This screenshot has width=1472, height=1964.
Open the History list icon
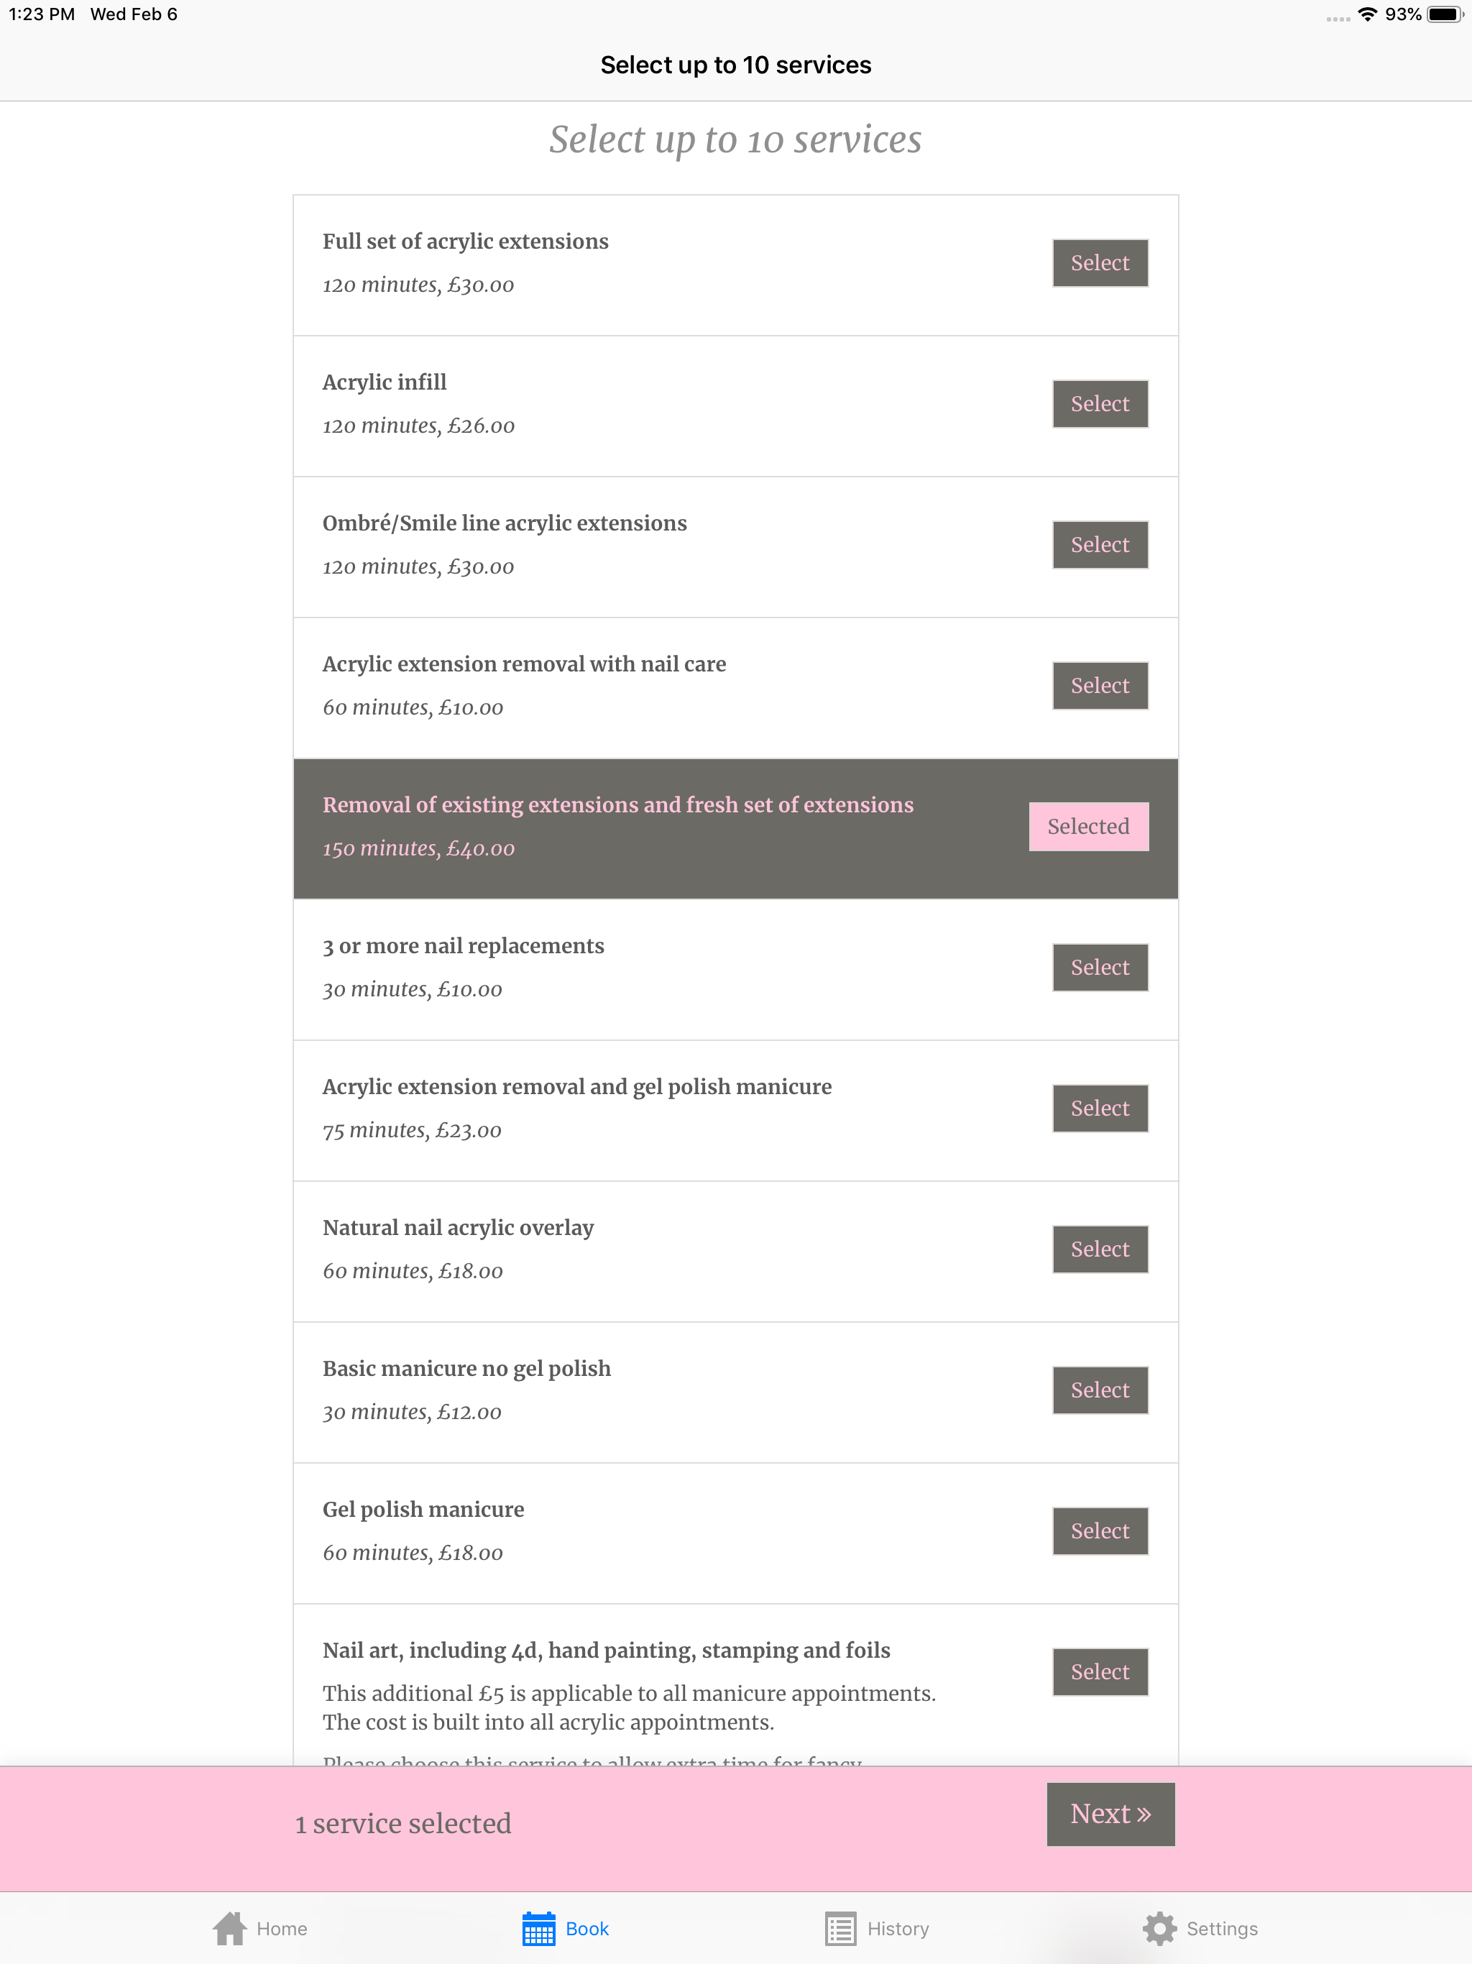pyautogui.click(x=840, y=1929)
